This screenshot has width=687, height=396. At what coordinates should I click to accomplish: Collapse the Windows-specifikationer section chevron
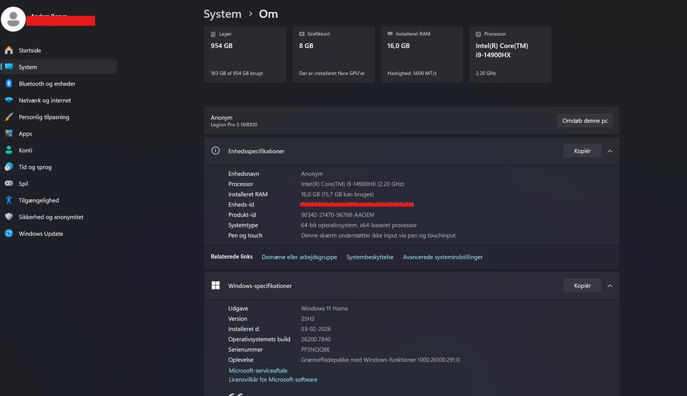coord(610,286)
